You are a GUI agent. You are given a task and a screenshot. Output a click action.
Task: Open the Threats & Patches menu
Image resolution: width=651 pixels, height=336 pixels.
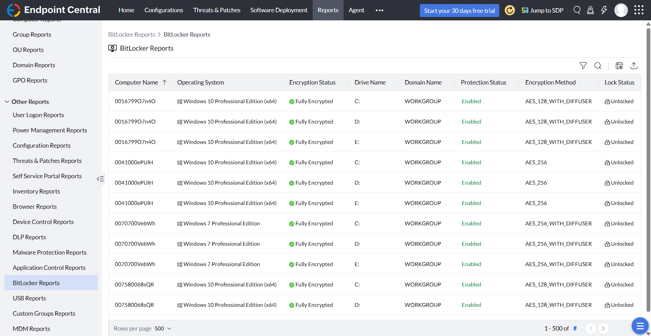(x=216, y=10)
